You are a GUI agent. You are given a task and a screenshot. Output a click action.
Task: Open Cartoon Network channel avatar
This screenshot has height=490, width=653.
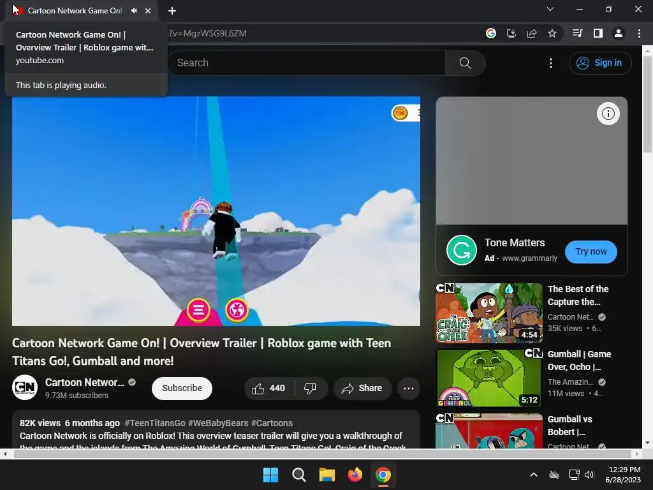(25, 387)
